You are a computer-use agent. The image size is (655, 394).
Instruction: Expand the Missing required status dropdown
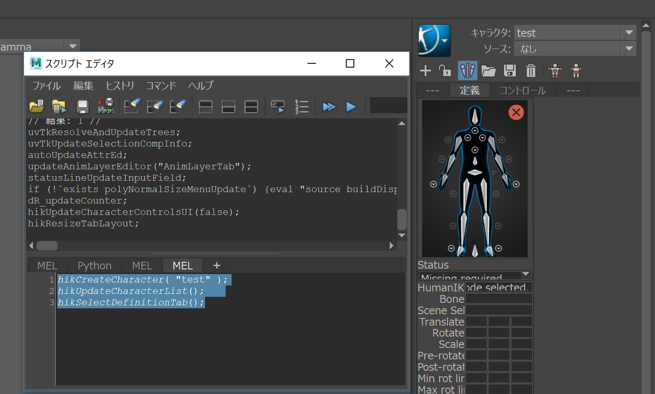tap(526, 275)
